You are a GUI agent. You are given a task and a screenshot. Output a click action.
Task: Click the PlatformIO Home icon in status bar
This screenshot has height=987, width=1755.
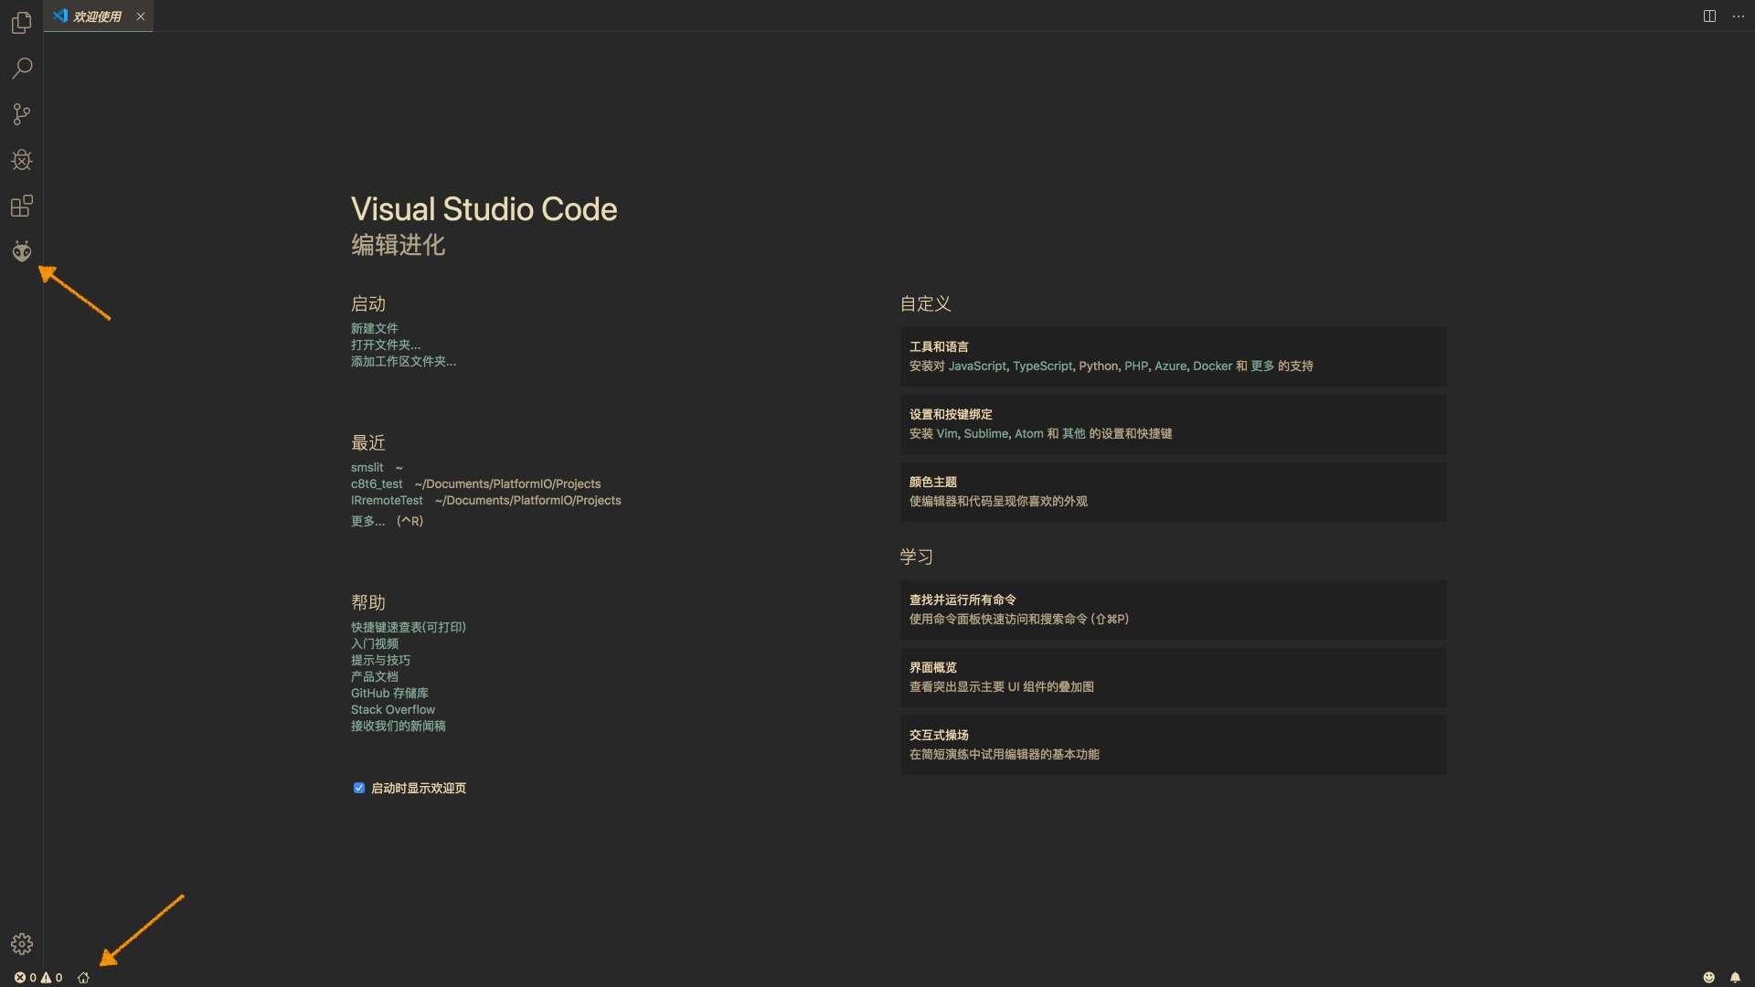point(83,977)
